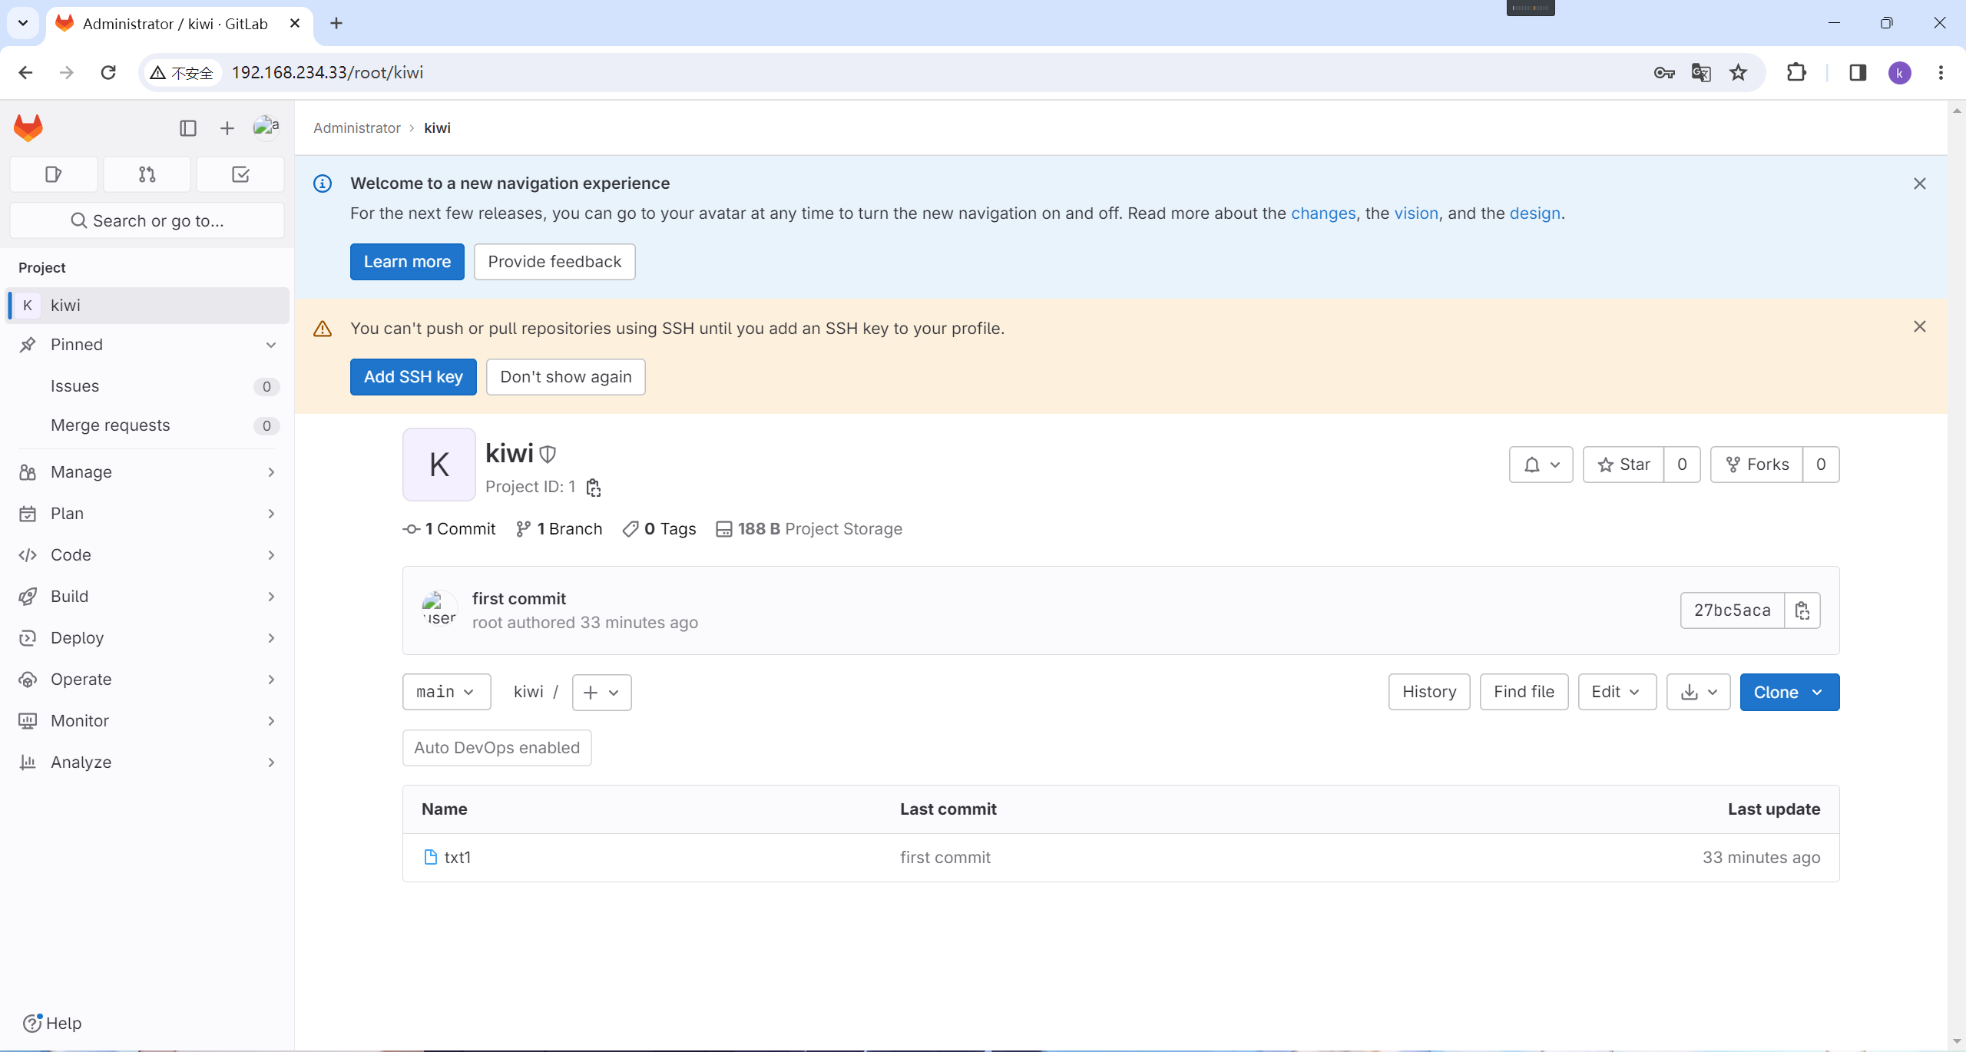
Task: Click the Add SSH key button
Action: click(413, 377)
